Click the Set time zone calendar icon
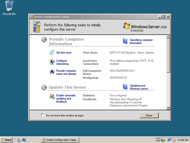Screen dimensions: 190x143 point(52,52)
